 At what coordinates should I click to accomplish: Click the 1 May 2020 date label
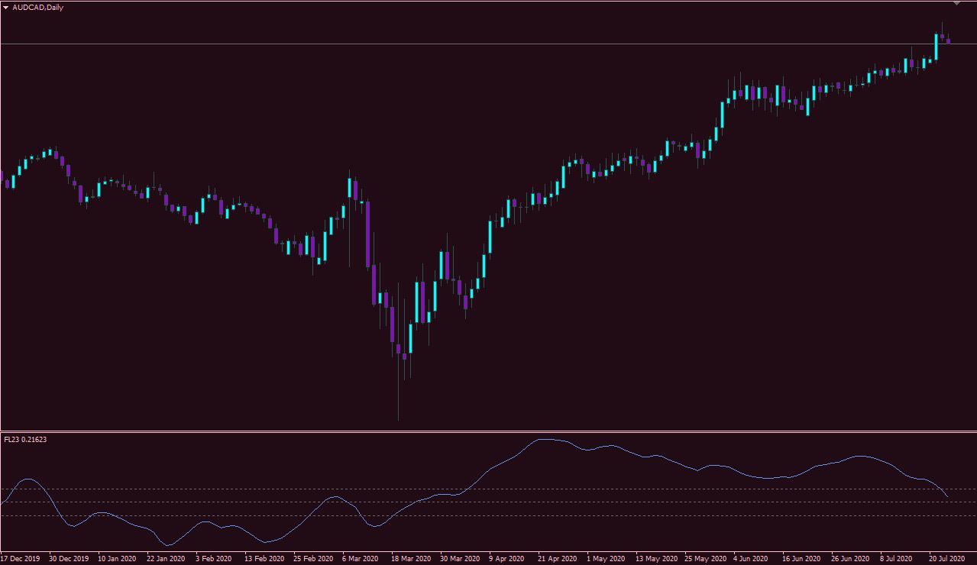tap(605, 558)
